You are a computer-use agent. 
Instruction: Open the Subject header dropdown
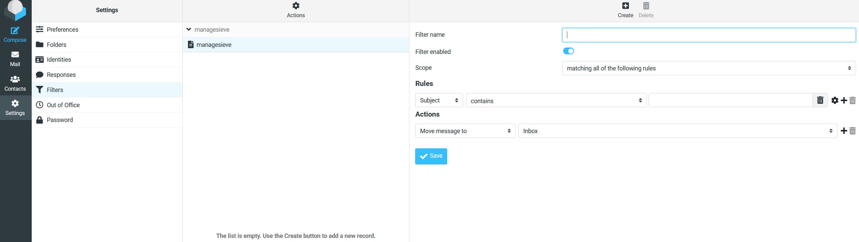438,100
